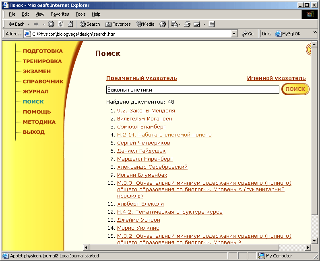Open the Back history dropdown arrow
Viewport: 320px width, 261px height.
coord(29,24)
